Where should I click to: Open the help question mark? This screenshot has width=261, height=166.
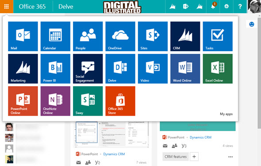click(x=240, y=7)
